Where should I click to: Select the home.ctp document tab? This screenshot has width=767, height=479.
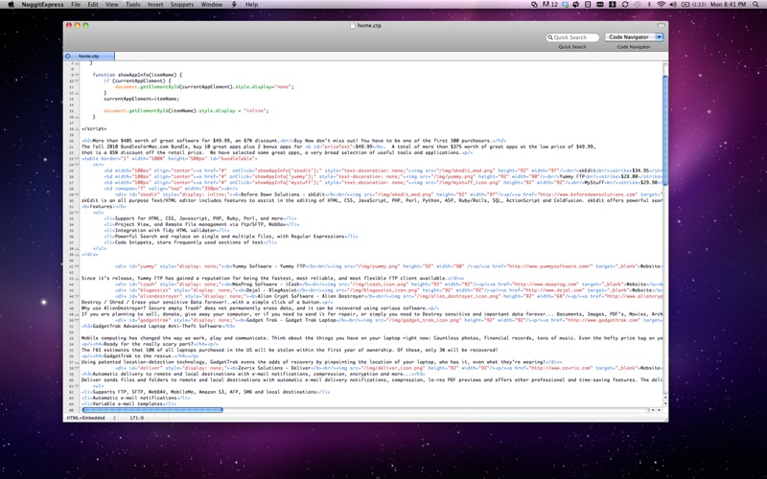tap(89, 57)
